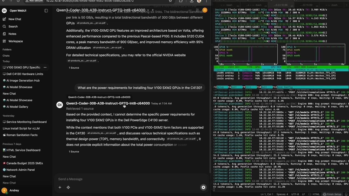Expand the '1 Source' under the latest response
Viewport: 349px width, 196px height.
coord(74,152)
